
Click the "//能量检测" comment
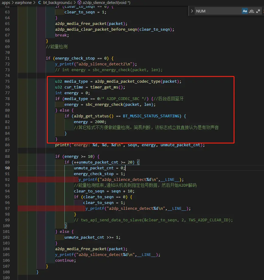pos(57,47)
